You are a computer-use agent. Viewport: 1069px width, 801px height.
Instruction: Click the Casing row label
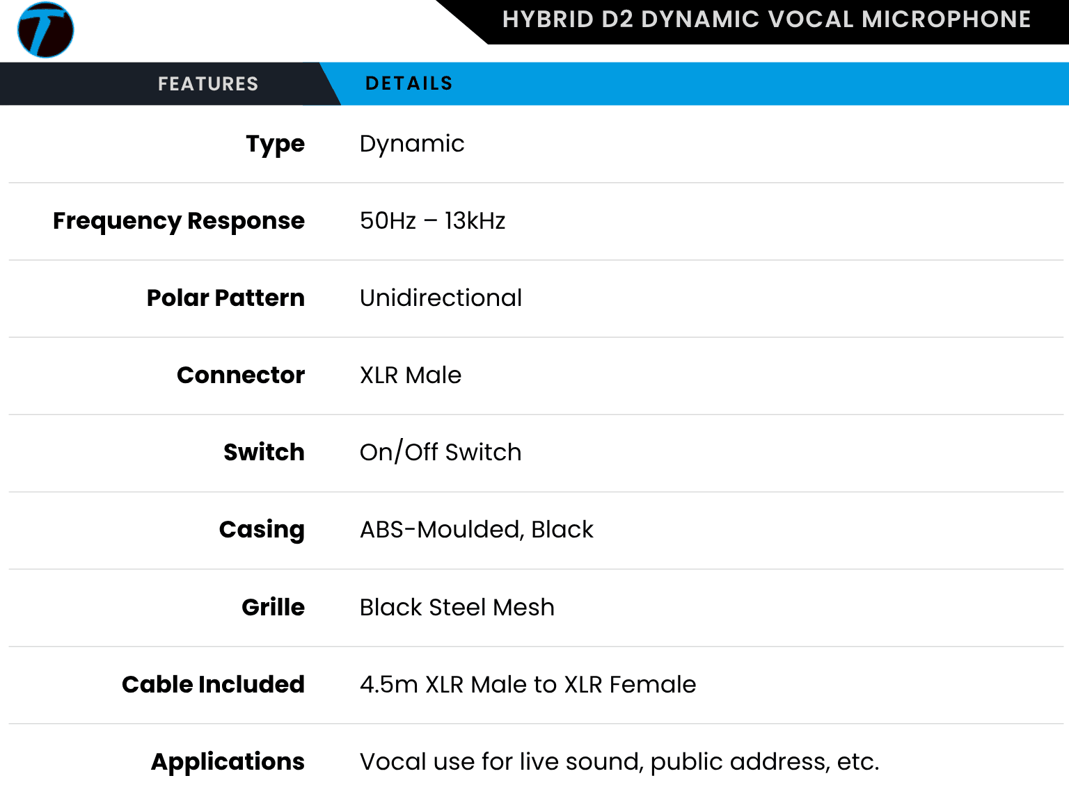(262, 530)
